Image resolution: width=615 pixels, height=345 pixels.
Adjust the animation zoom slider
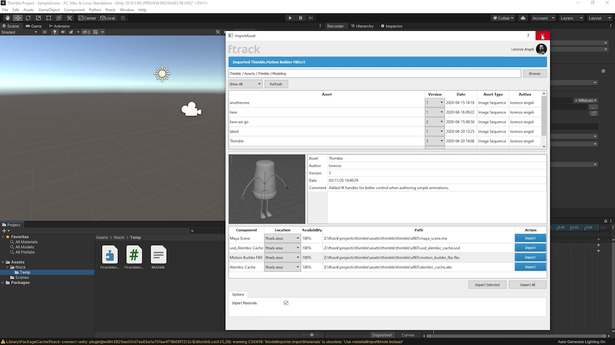click(312, 335)
